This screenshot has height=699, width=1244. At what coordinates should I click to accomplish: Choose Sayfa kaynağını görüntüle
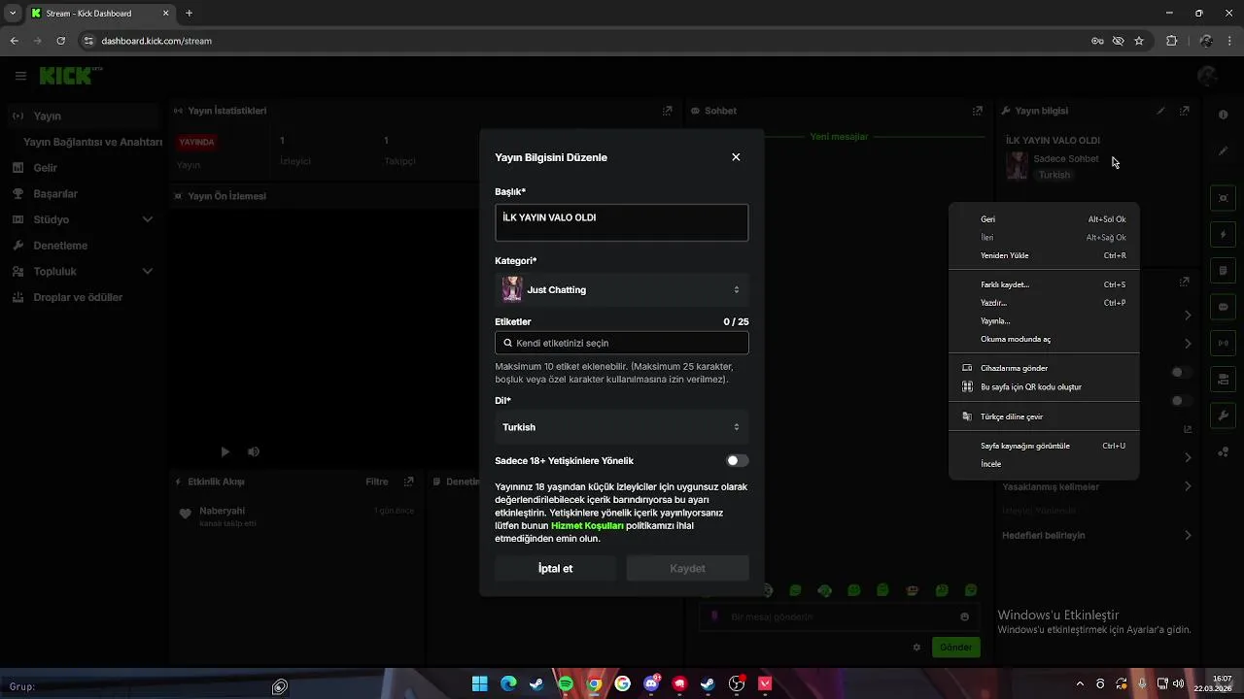1044,446
